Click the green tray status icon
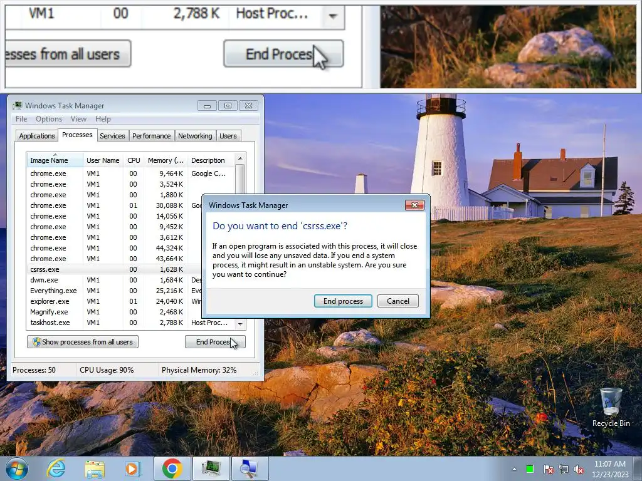The width and height of the screenshot is (642, 481). point(530,469)
